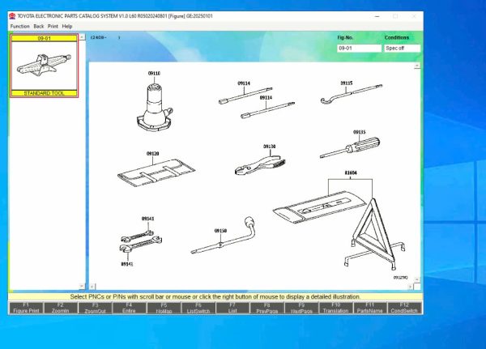Select the 09114 label on the longer rod
The width and height of the screenshot is (486, 349).
244,83
